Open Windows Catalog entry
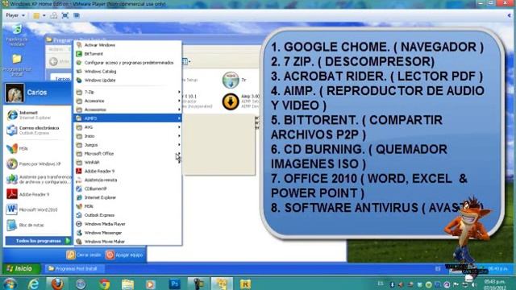 point(127,72)
